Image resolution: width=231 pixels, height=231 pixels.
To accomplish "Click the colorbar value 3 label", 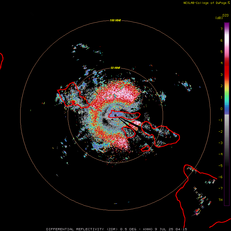I will click(222, 74).
